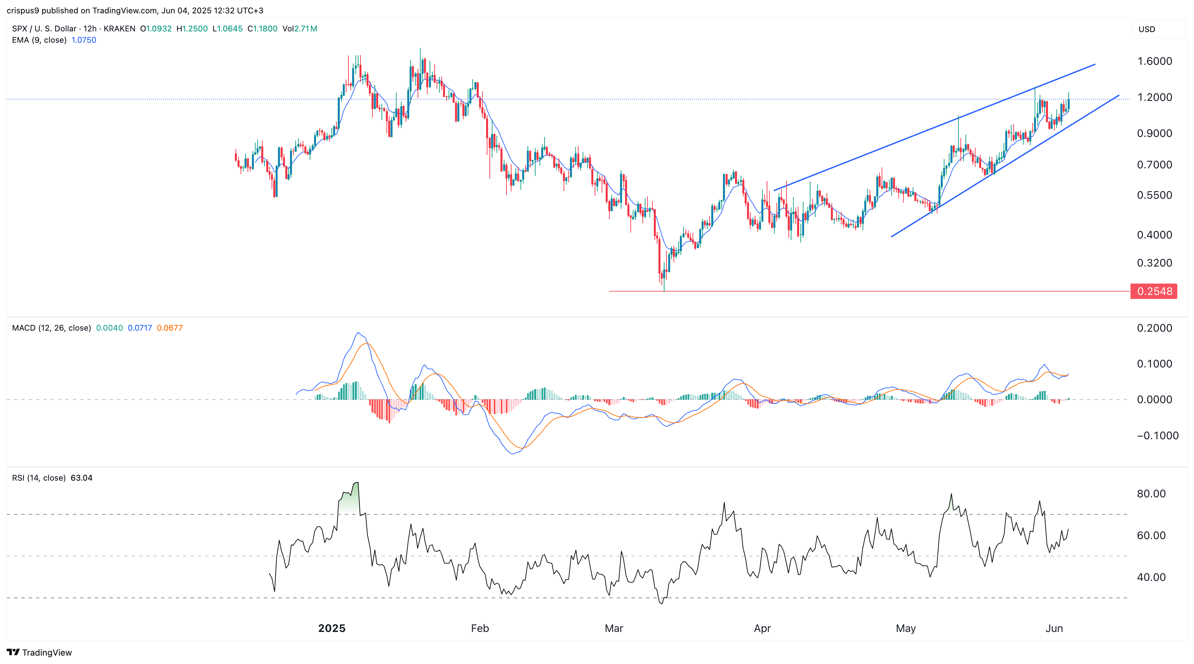The height and width of the screenshot is (664, 1194).
Task: Click the Jun label on time axis
Action: click(1054, 628)
